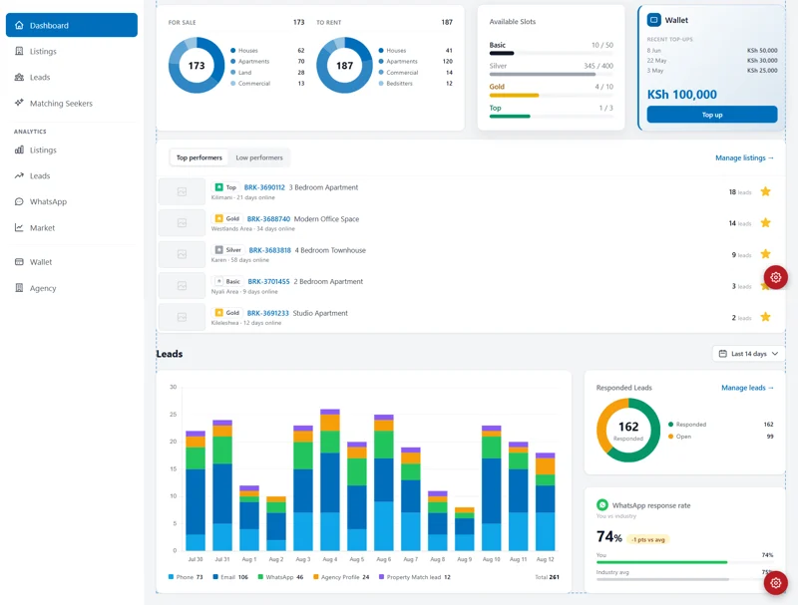The image size is (798, 605).
Task: Open listing link BRK-3691233
Action: (267, 313)
